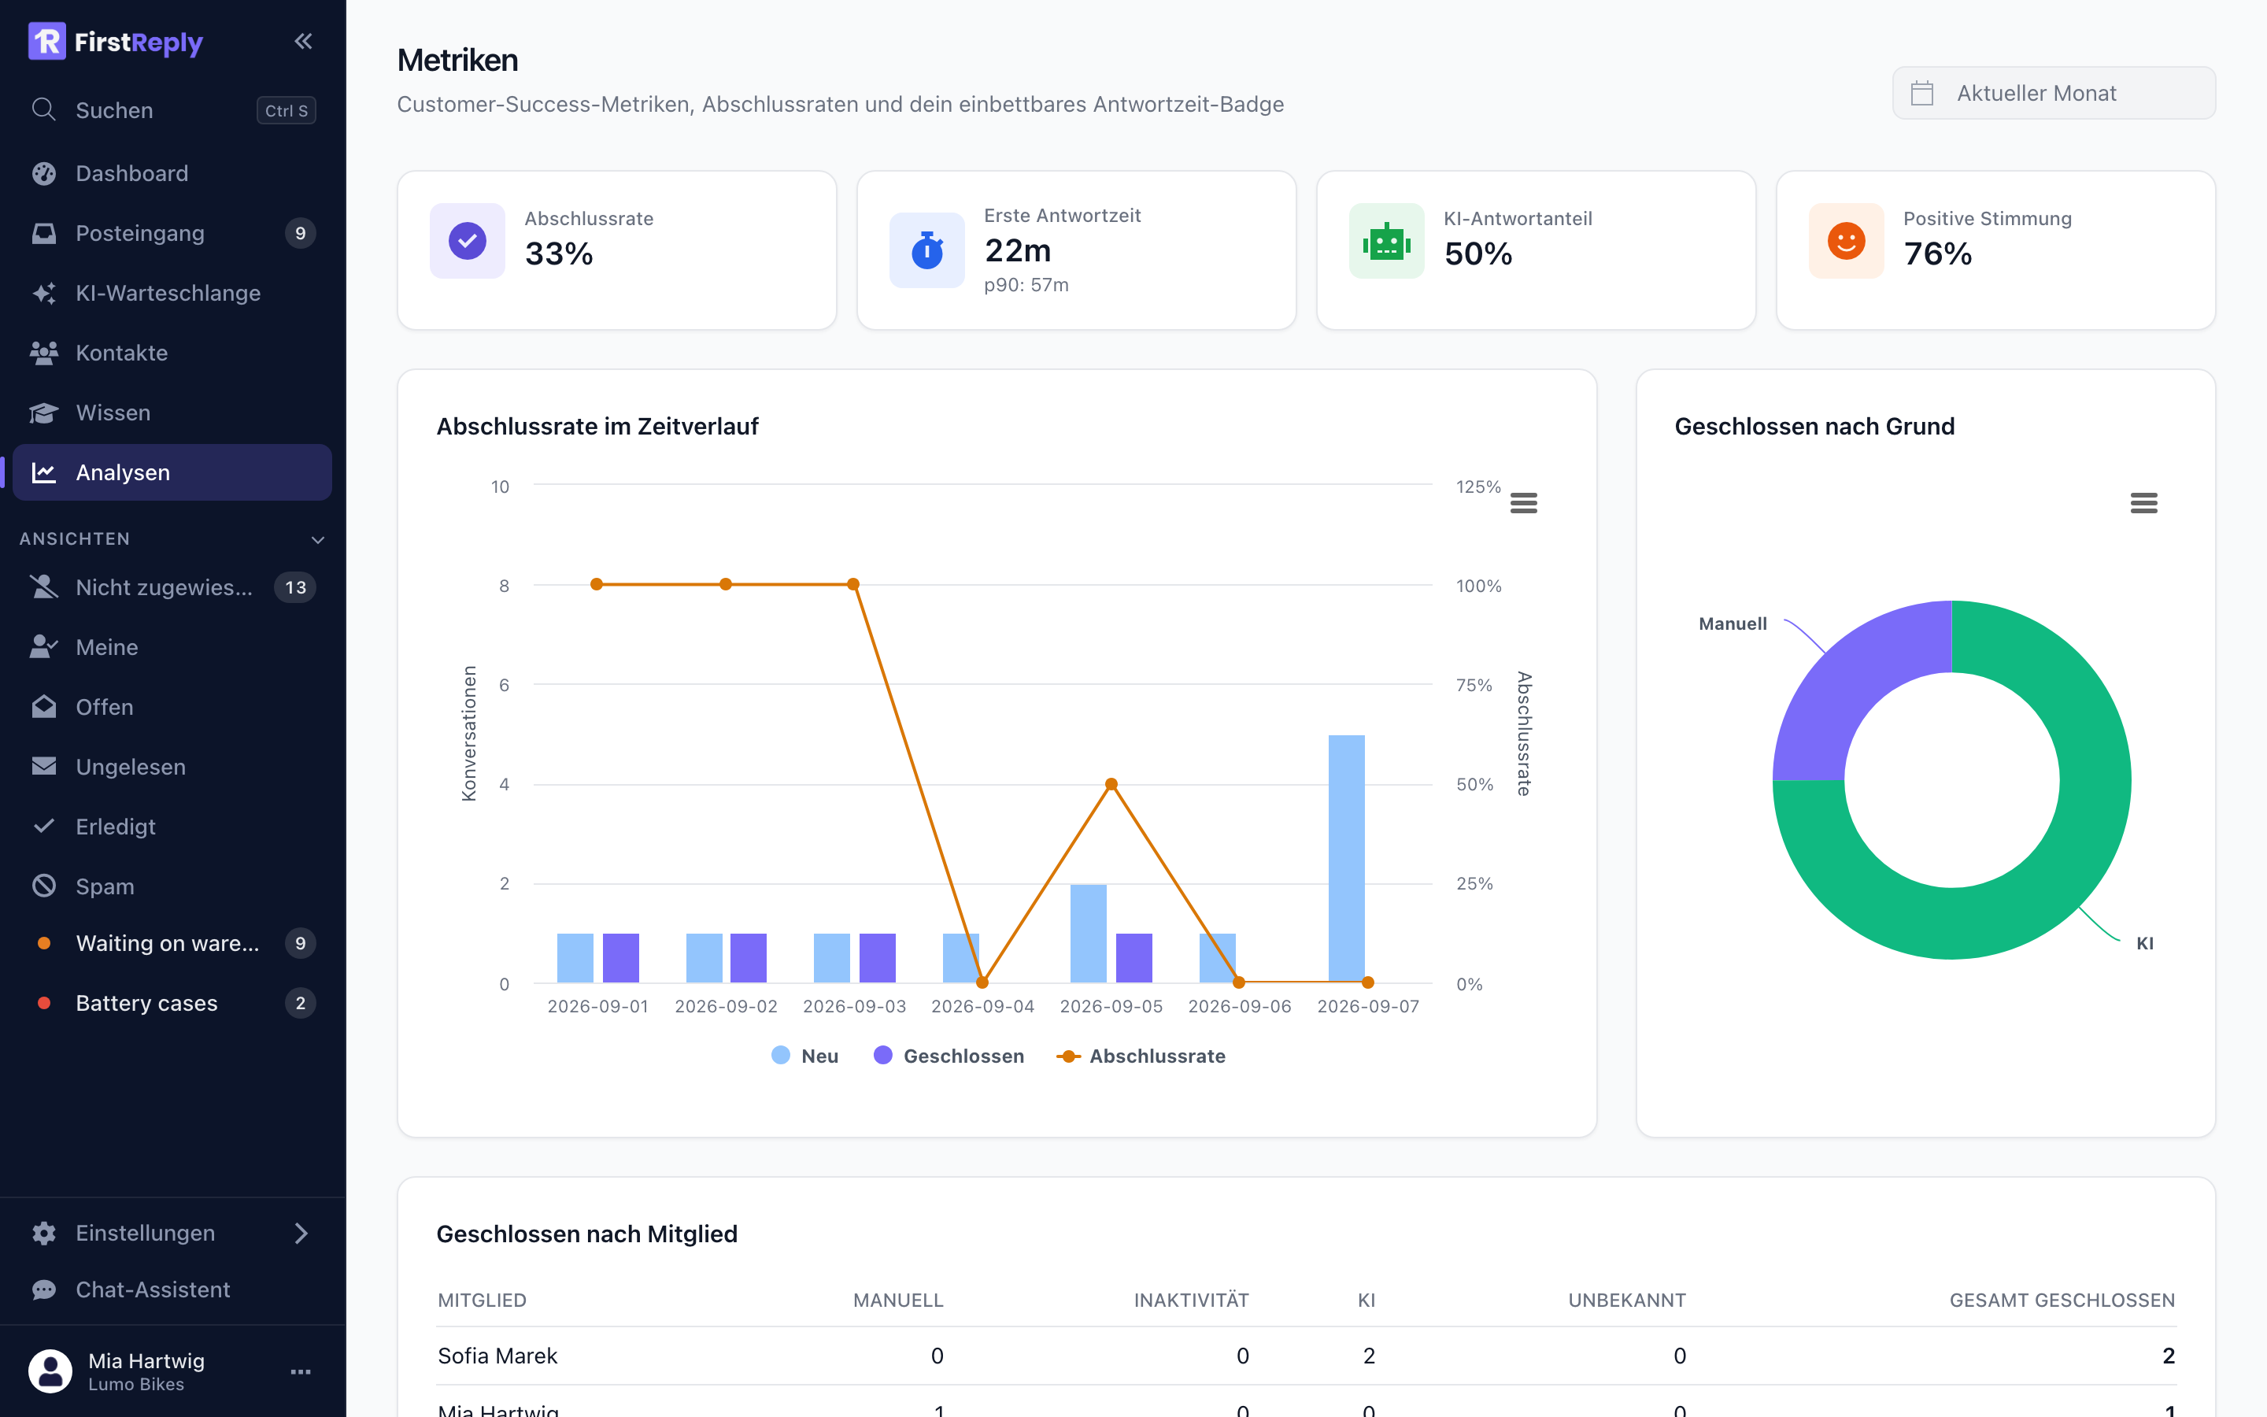Go to Dashboard page
This screenshot has height=1417, width=2267.
[x=172, y=173]
